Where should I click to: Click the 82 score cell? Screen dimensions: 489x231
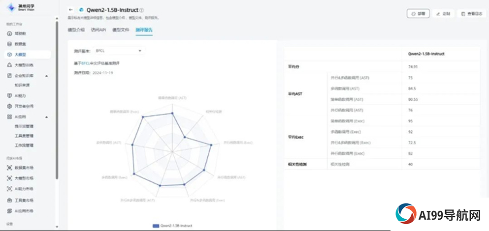click(x=441, y=153)
